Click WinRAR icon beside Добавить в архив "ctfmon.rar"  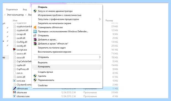click(x=35, y=44)
